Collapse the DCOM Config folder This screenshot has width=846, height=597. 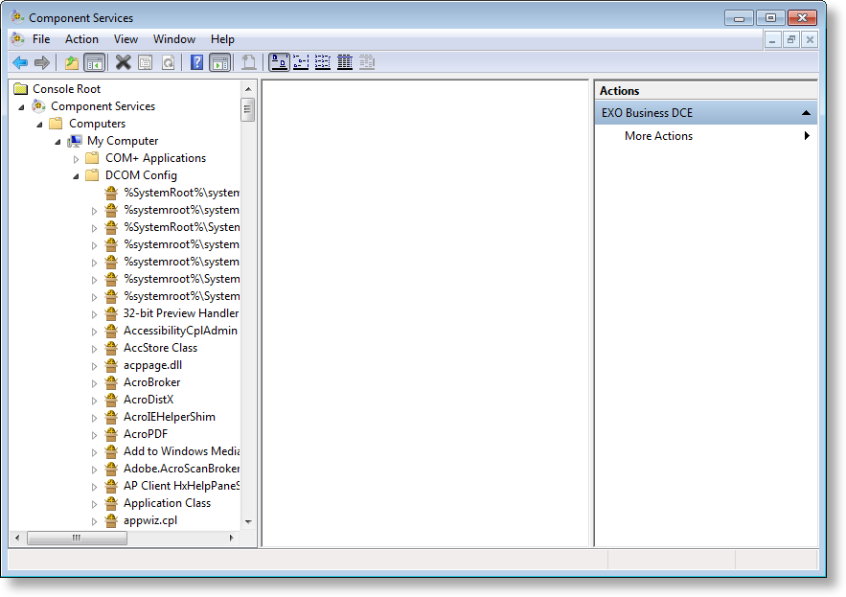coord(77,174)
